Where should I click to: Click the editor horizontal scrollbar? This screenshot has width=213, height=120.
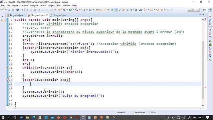[x=108, y=108]
